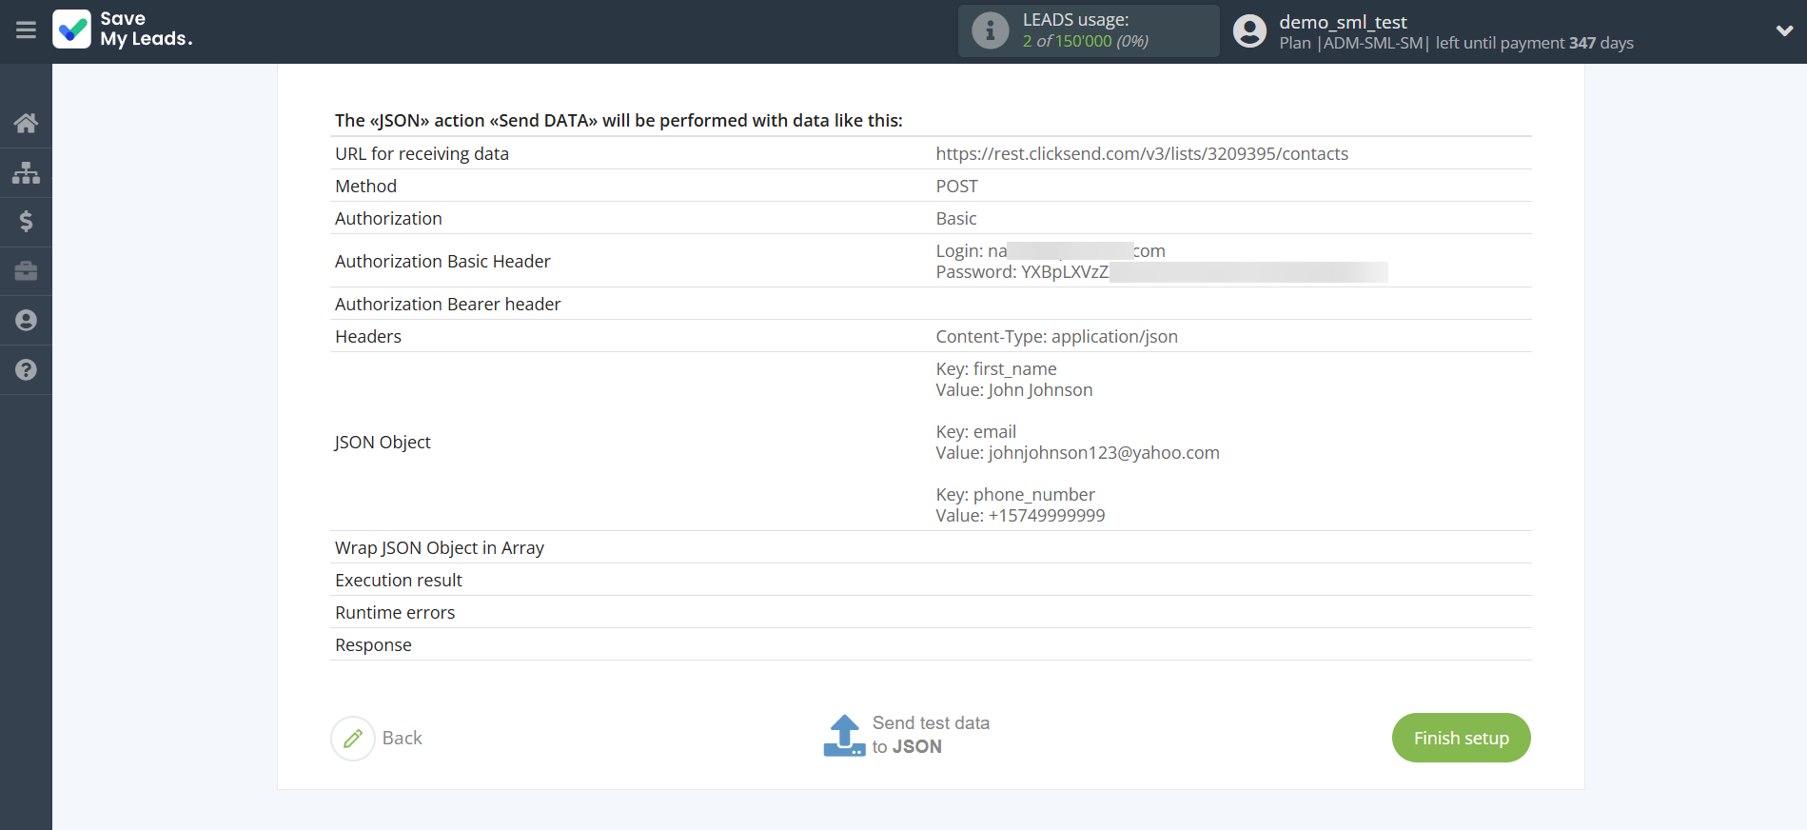Viewport: 1807px width, 830px height.
Task: Expand the account dropdown chevron
Action: (1784, 30)
